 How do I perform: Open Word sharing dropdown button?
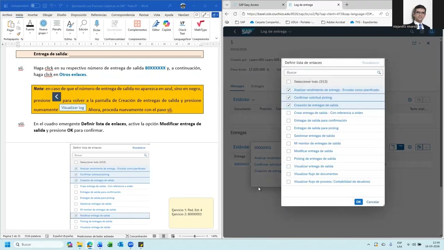pyautogui.click(x=215, y=15)
